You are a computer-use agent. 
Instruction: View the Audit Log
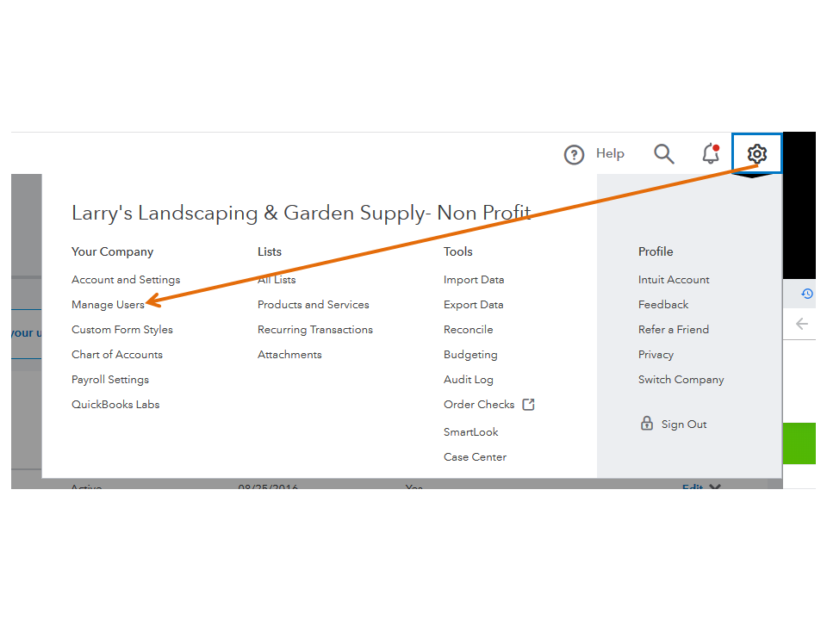pyautogui.click(x=469, y=380)
